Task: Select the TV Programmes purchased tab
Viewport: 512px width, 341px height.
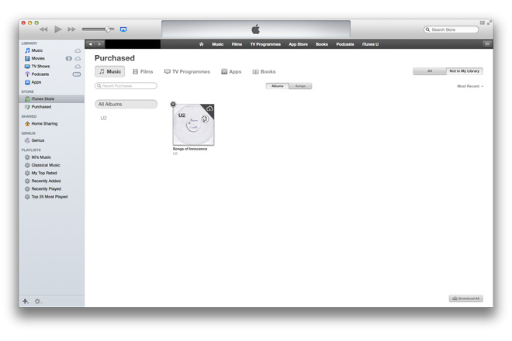Action: (x=187, y=72)
